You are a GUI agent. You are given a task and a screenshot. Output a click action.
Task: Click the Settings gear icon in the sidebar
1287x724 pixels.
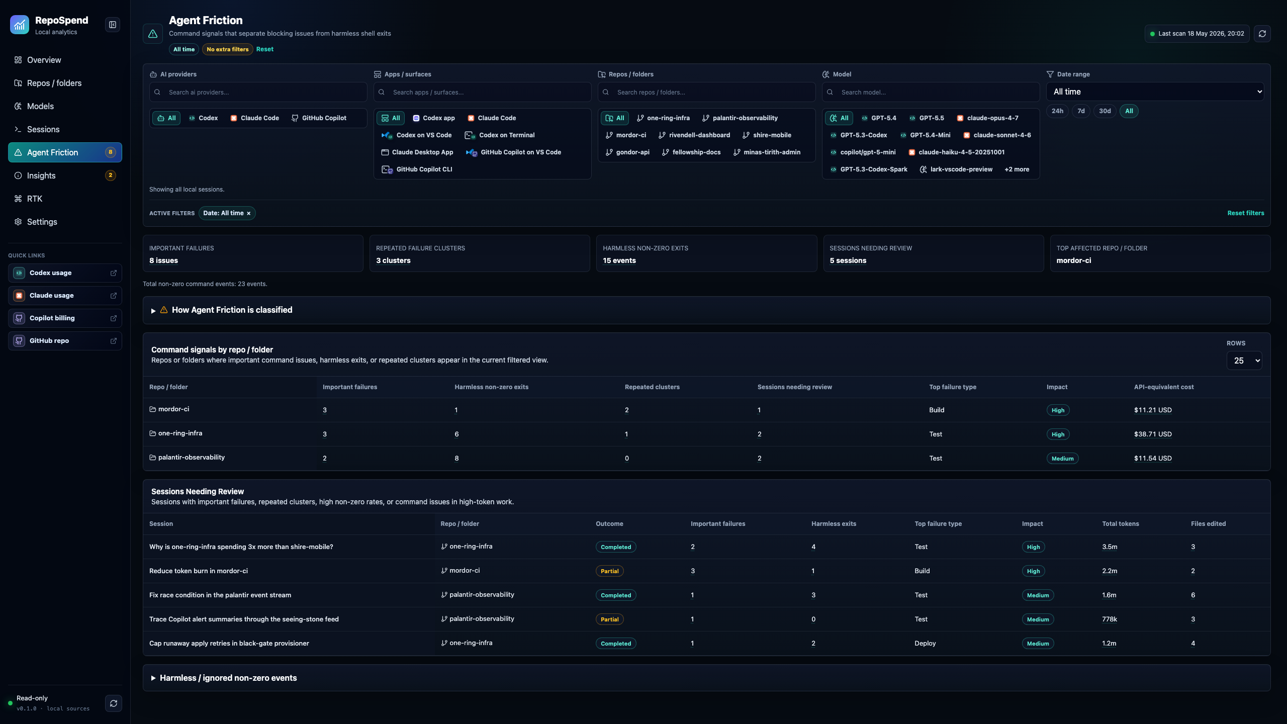(18, 222)
